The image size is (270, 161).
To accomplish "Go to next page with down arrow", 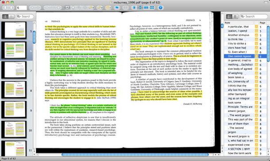I will [11, 8].
